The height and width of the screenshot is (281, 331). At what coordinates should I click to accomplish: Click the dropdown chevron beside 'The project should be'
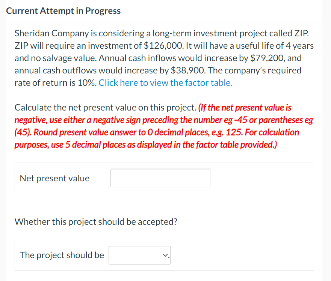coord(165,255)
